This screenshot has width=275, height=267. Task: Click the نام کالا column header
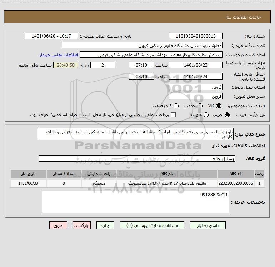click(167, 174)
